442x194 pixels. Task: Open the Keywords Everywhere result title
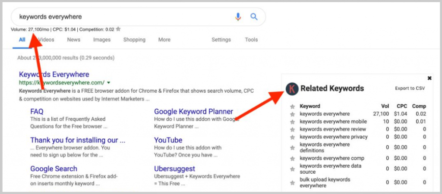pos(54,75)
